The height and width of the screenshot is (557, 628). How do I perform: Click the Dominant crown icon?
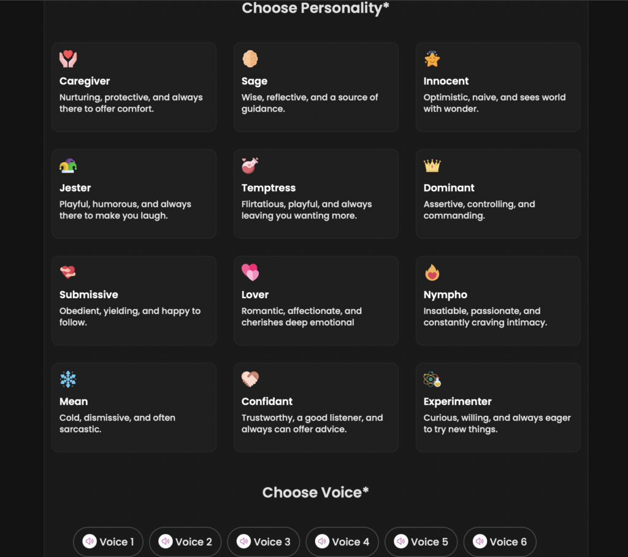[432, 166]
